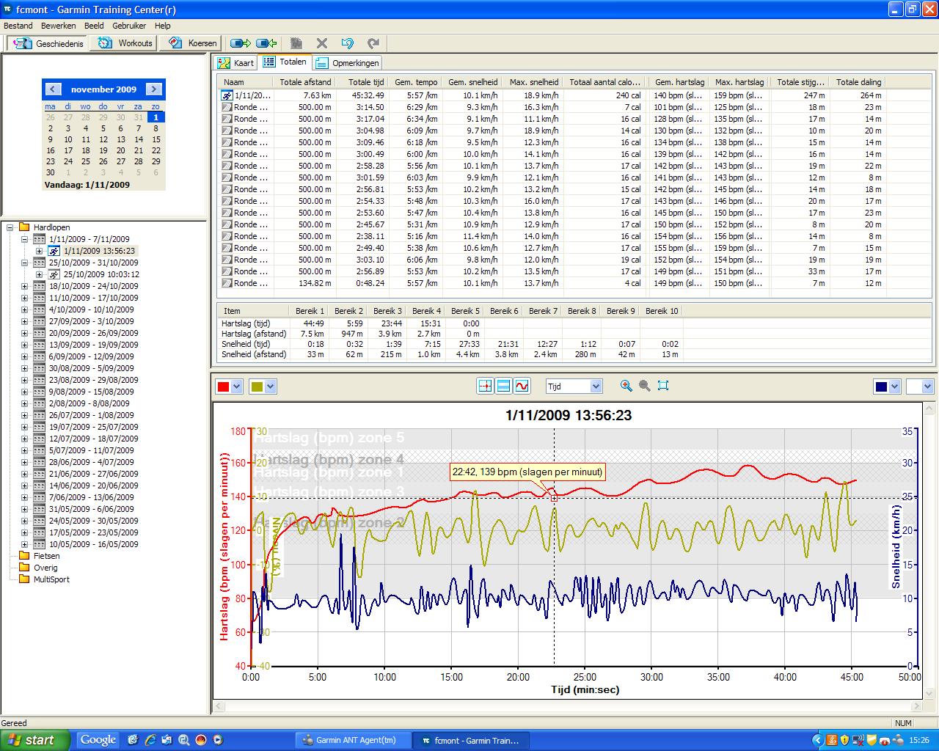
Task: Switch to the Opmerkingen tab
Action: [348, 63]
